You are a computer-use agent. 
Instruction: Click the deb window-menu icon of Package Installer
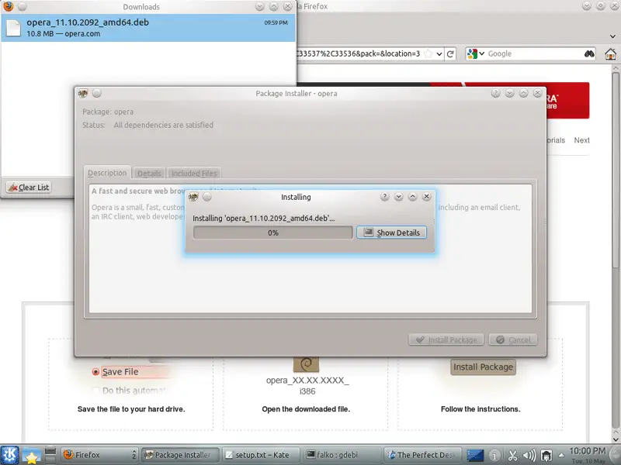tap(83, 93)
